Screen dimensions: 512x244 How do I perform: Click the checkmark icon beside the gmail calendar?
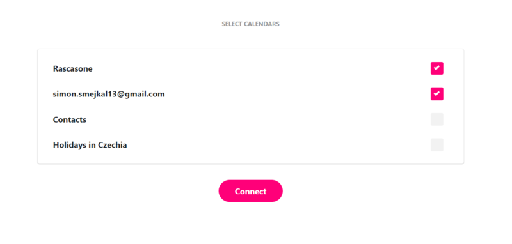point(437,94)
